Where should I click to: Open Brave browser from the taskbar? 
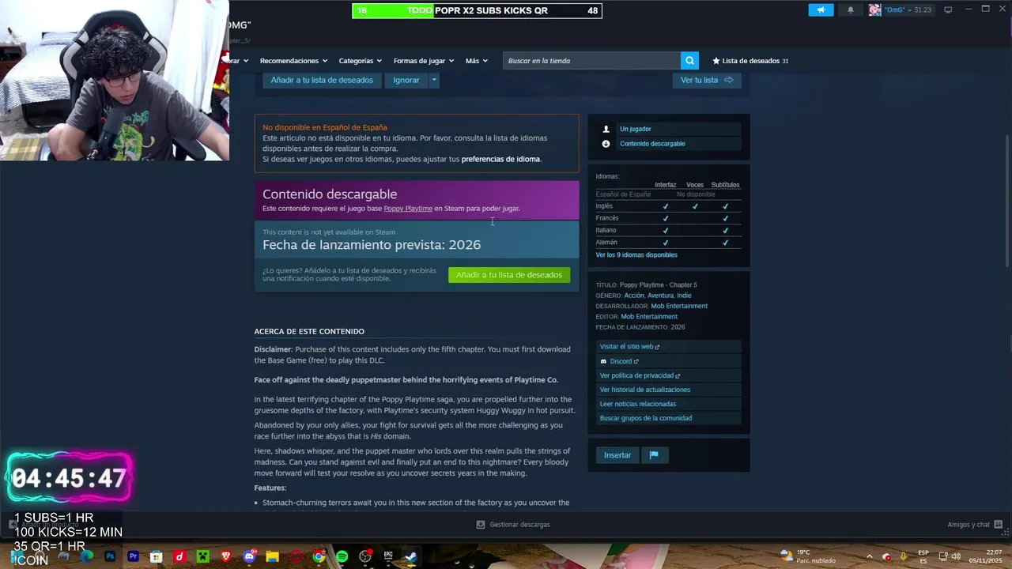[226, 556]
